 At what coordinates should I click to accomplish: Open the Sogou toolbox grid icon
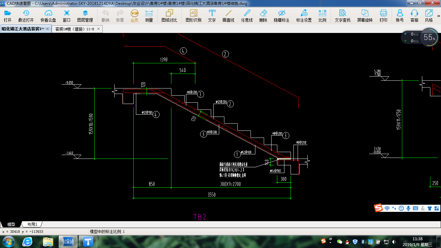pos(436,208)
